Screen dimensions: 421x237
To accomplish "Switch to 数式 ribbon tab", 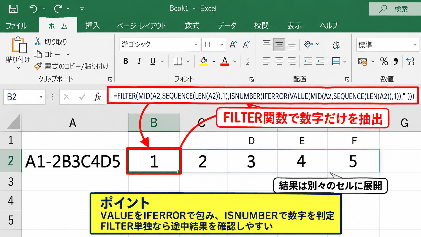I will point(192,25).
